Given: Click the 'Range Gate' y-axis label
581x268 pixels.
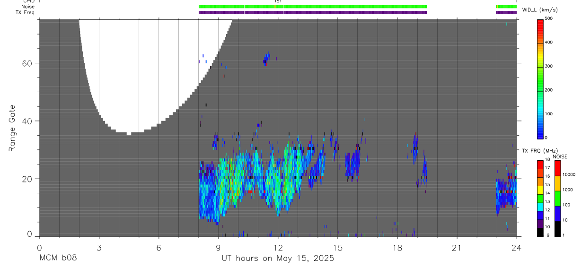Looking at the screenshot, I should click(12, 129).
